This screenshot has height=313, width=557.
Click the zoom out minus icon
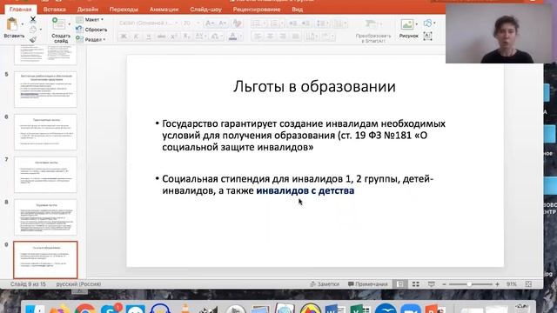click(x=444, y=284)
